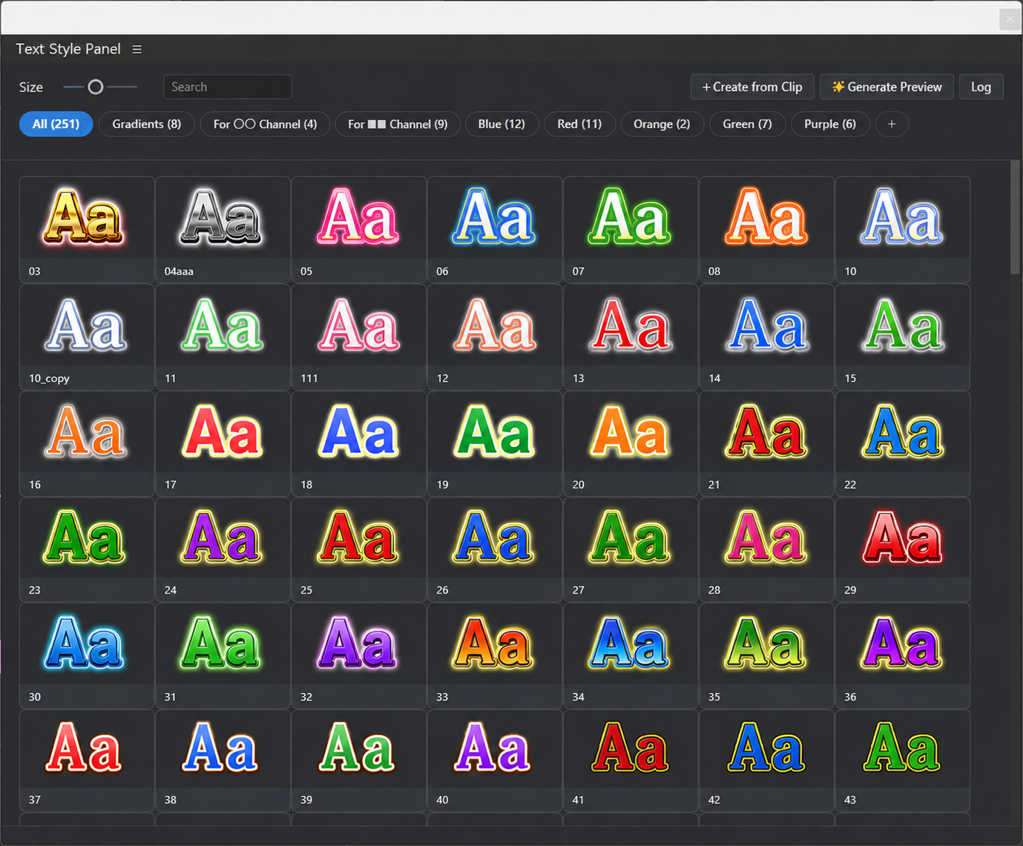Open the Log button
Viewport: 1023px width, 846px height.
click(x=981, y=87)
